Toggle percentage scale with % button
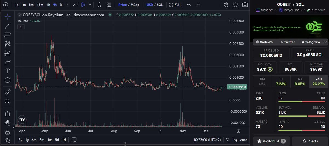329x146 pixels. 228,140
